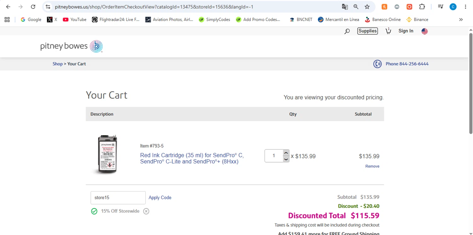Open the Binance bookmark
The height and width of the screenshot is (235, 473).
[x=417, y=20]
